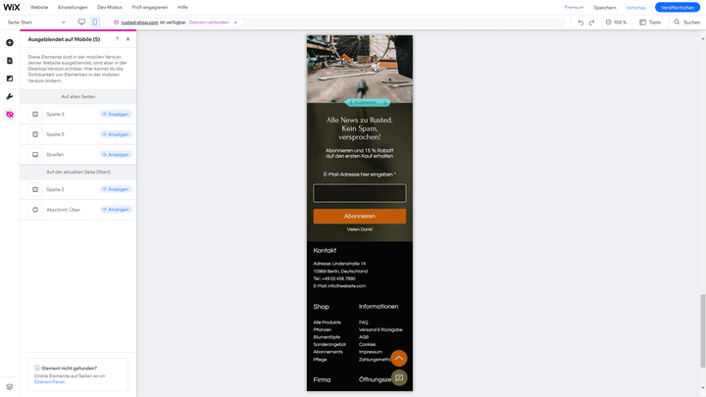This screenshot has height=397, width=706.
Task: Select the Informationen footer heading
Action: (378, 307)
